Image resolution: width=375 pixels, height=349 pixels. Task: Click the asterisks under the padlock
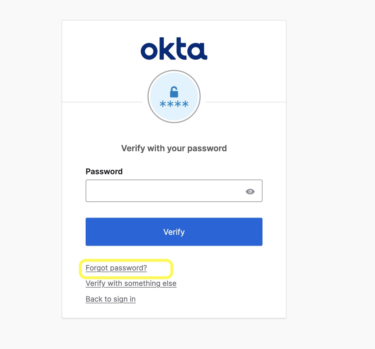pos(174,104)
